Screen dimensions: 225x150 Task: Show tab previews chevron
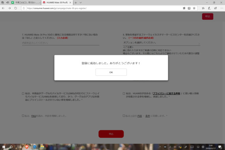[x=81, y=3]
